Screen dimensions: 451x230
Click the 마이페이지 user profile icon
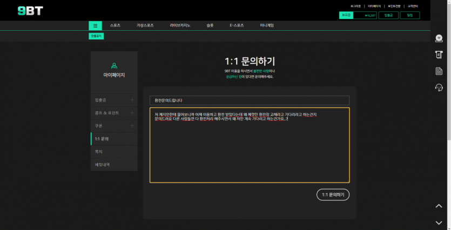114,65
